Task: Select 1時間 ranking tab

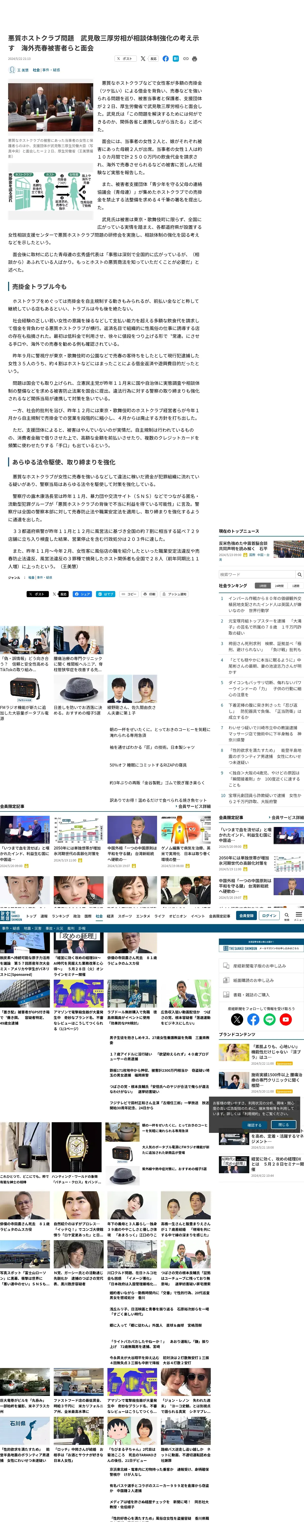Action: click(262, 585)
